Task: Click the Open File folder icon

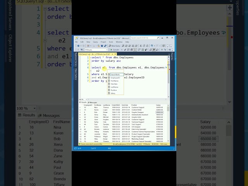Action: [x=98, y=46]
